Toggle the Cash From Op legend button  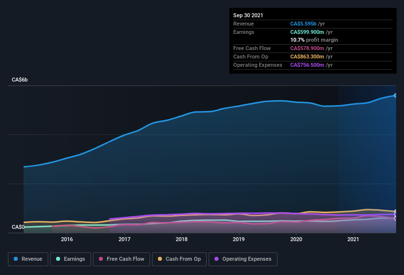click(179, 259)
